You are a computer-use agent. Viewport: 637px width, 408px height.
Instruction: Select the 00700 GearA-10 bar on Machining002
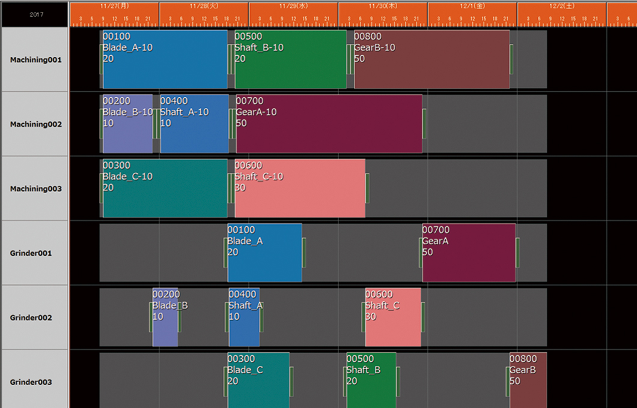coord(328,123)
